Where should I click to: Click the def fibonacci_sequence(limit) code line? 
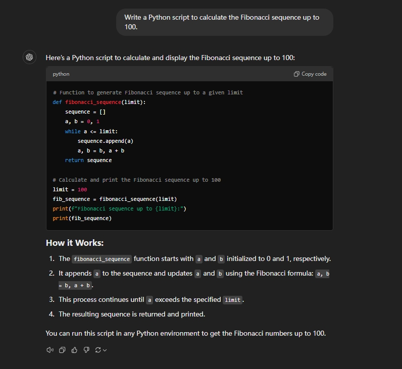(x=99, y=102)
